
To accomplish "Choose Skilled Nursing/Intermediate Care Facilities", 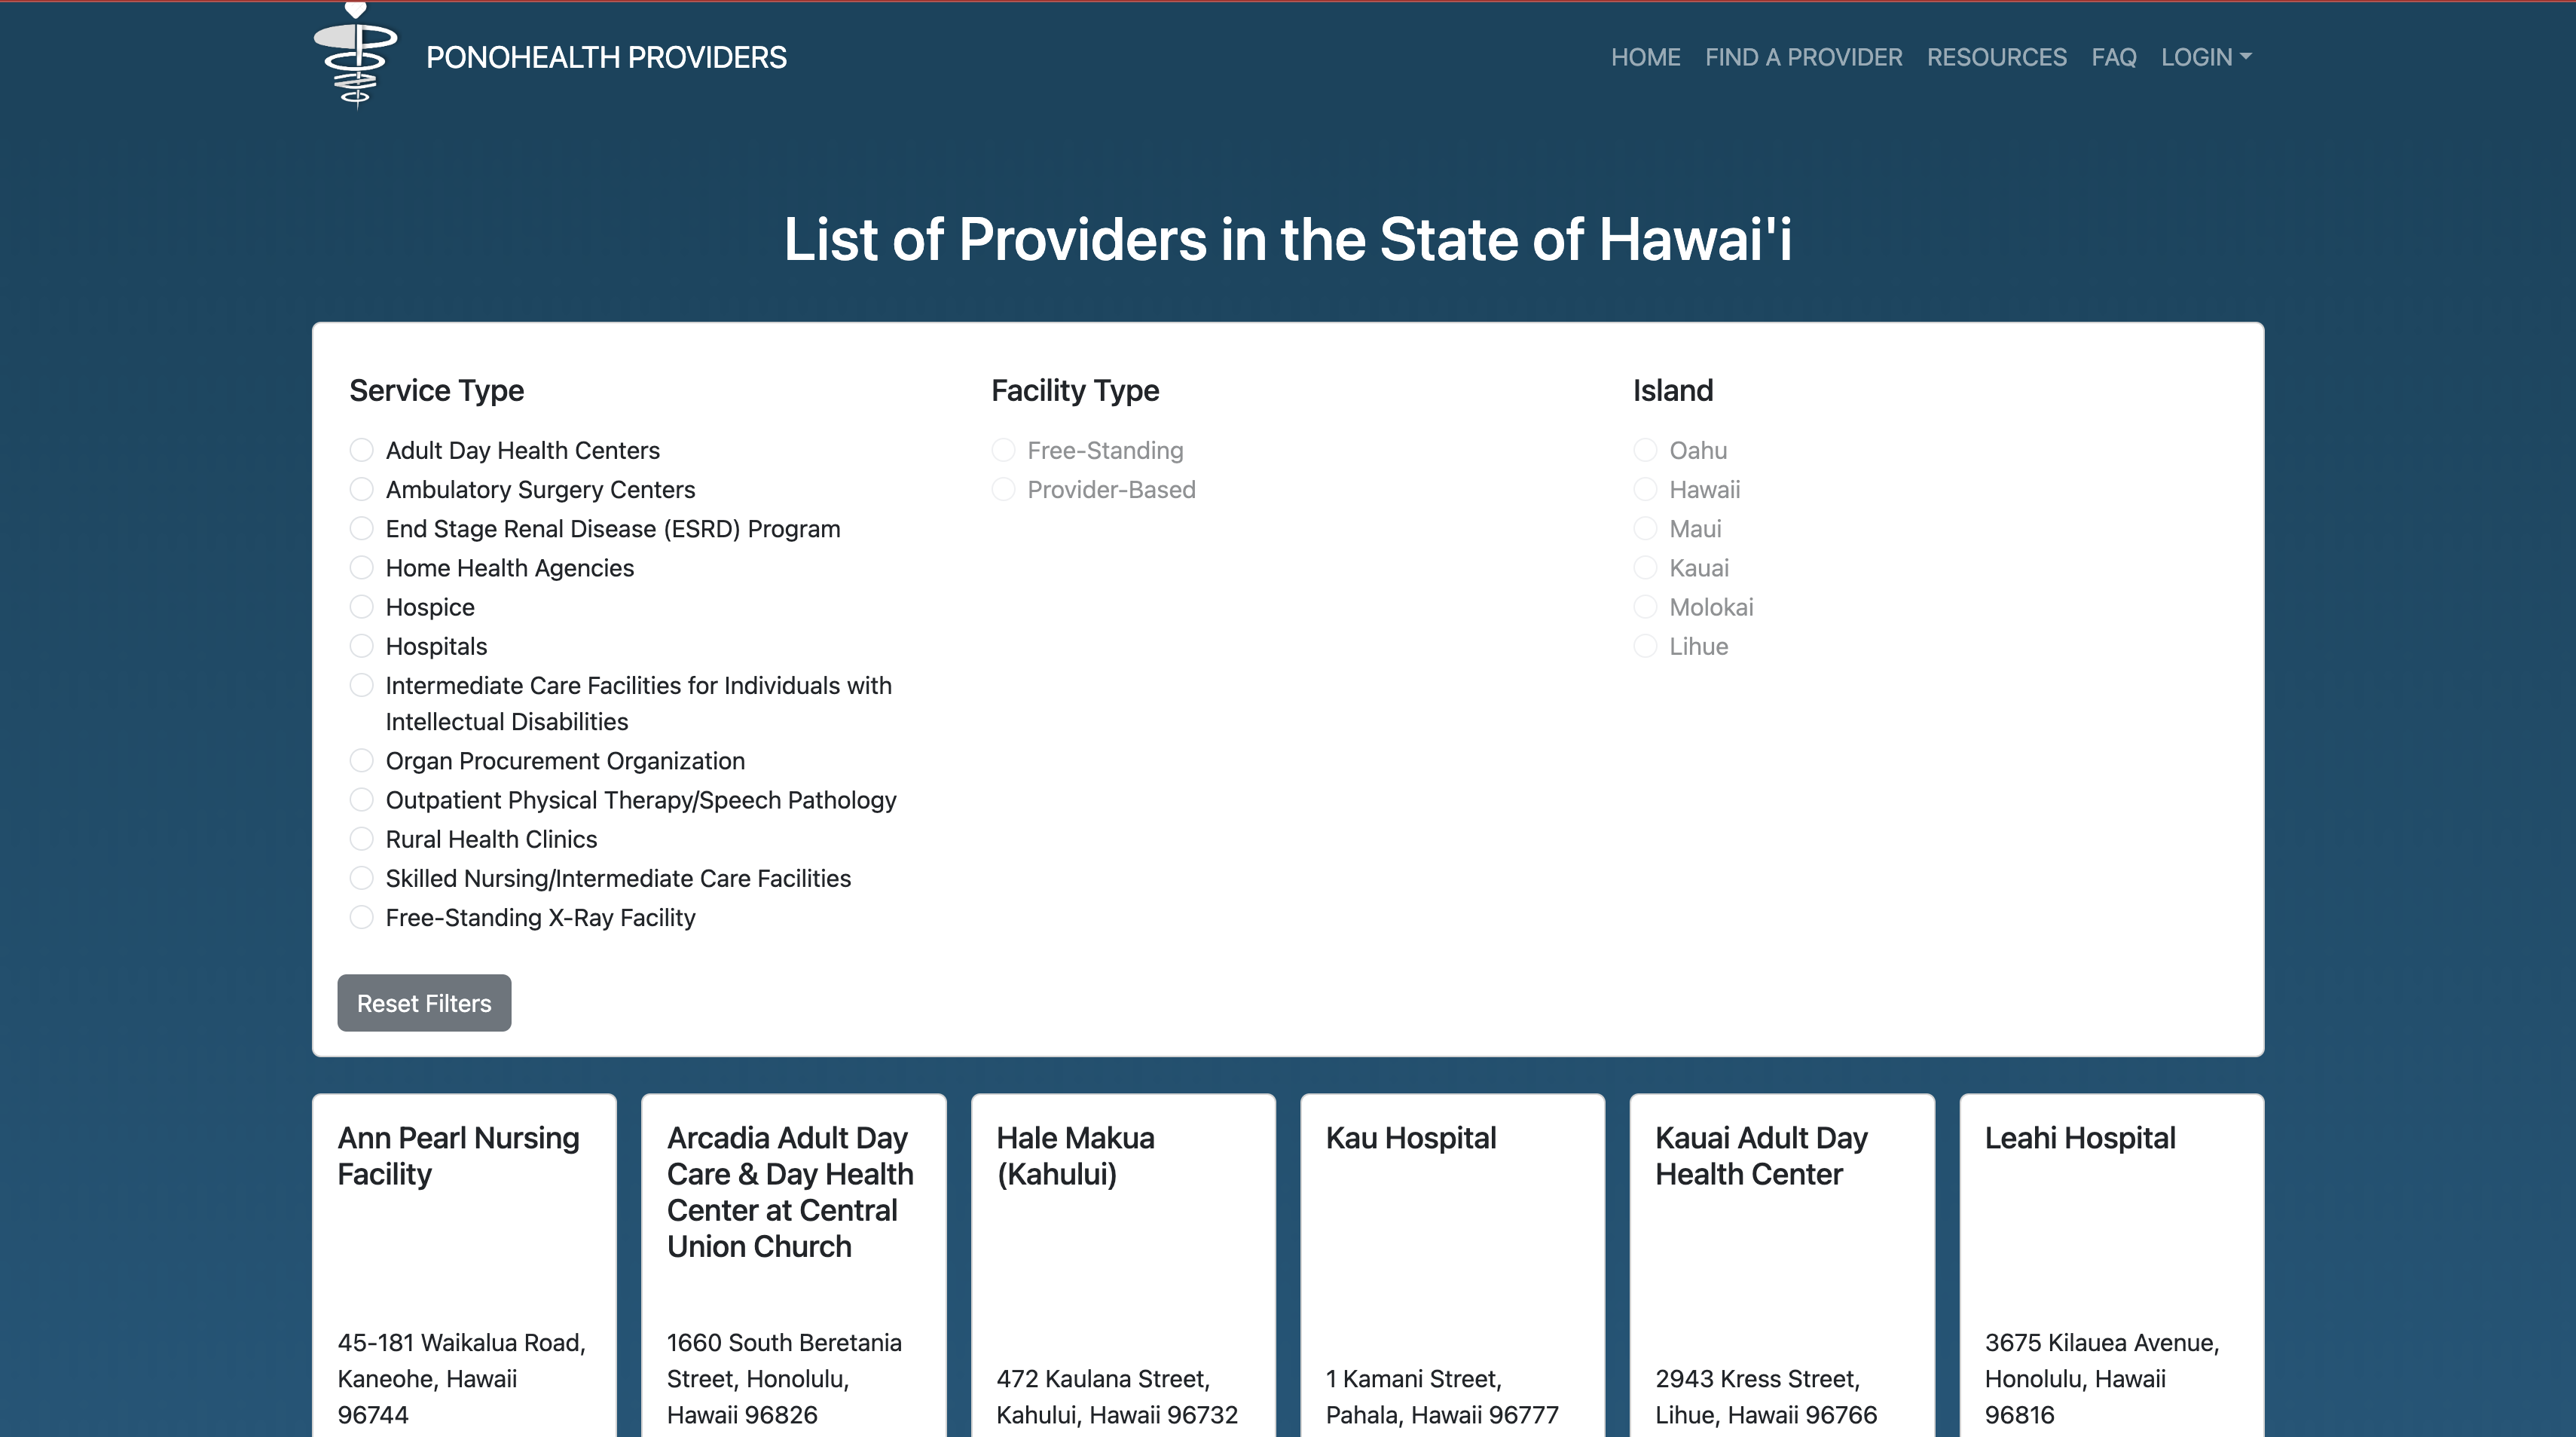I will 361,878.
